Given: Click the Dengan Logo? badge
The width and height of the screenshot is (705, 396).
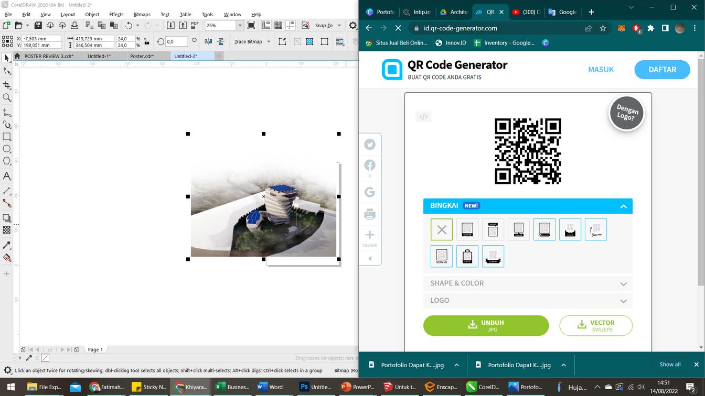Looking at the screenshot, I should point(626,113).
